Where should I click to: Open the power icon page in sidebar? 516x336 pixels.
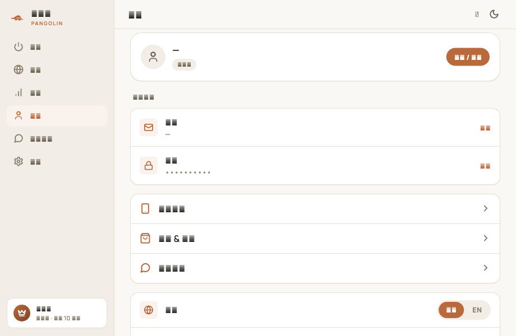coord(57,47)
